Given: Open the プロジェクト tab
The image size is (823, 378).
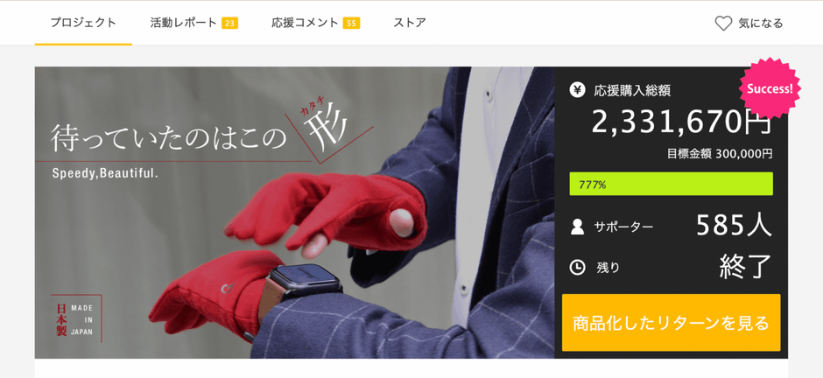Looking at the screenshot, I should [x=83, y=23].
